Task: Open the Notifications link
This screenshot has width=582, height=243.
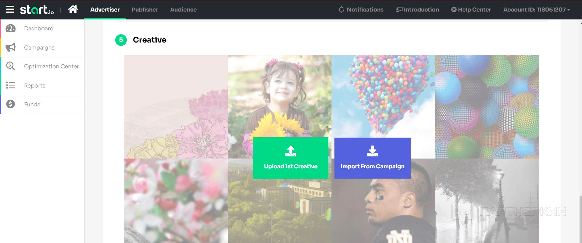Action: tap(361, 10)
